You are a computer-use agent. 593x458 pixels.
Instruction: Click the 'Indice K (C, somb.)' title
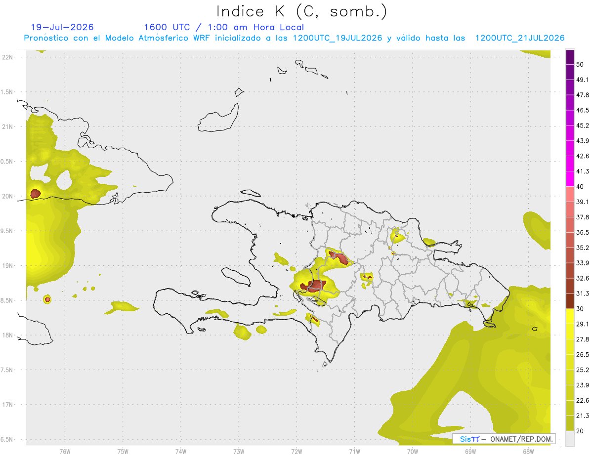301,11
